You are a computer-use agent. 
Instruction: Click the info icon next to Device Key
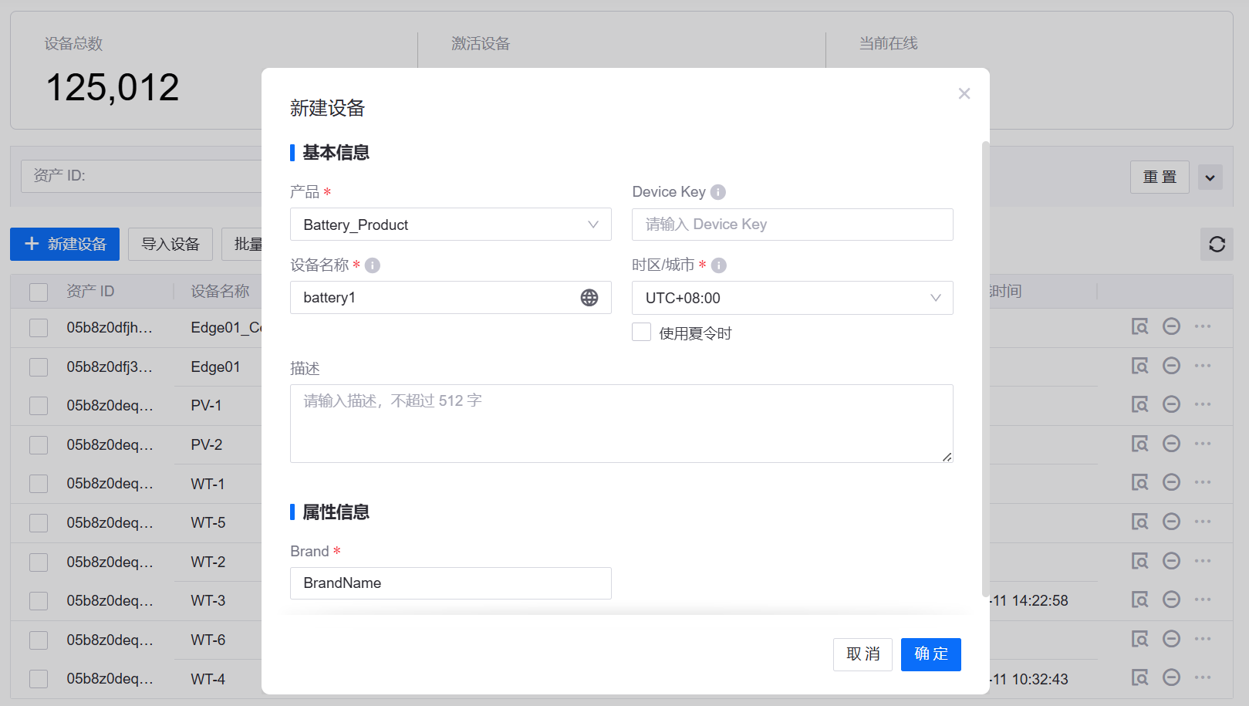click(718, 192)
